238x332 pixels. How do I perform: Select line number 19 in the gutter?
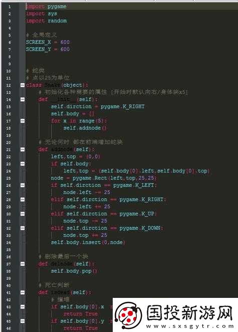coord(9,135)
